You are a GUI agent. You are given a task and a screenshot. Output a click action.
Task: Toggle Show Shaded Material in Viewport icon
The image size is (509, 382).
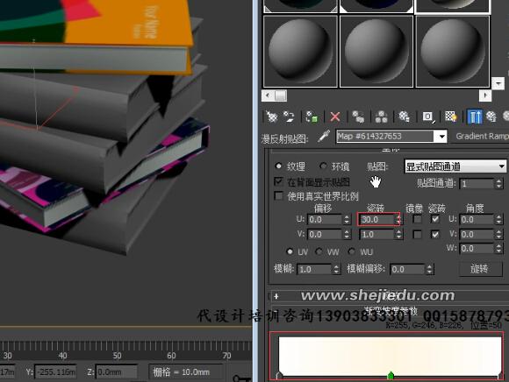click(451, 117)
